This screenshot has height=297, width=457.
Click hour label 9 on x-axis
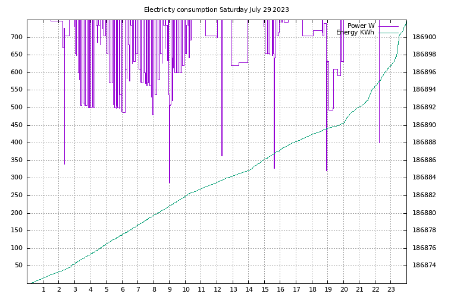pyautogui.click(x=170, y=290)
